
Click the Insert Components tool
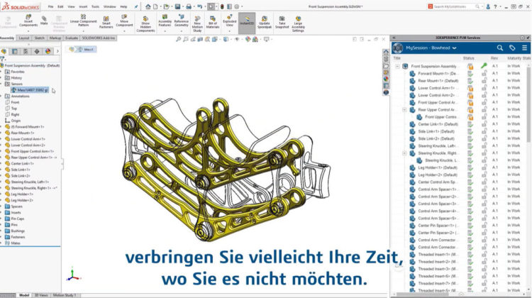click(28, 21)
